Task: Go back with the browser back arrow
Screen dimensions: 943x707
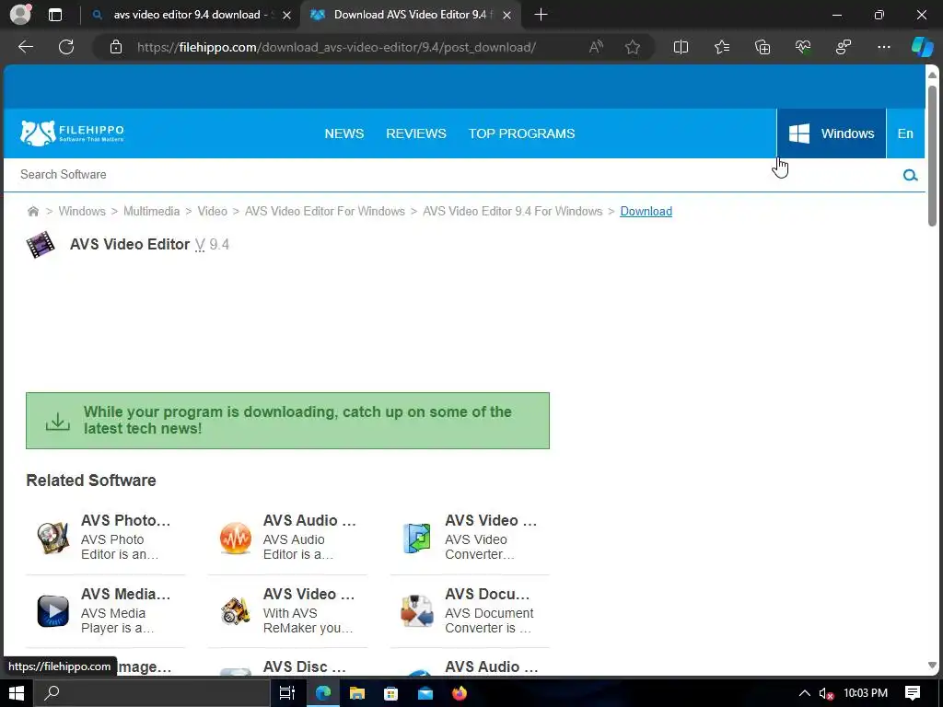Action: click(25, 47)
